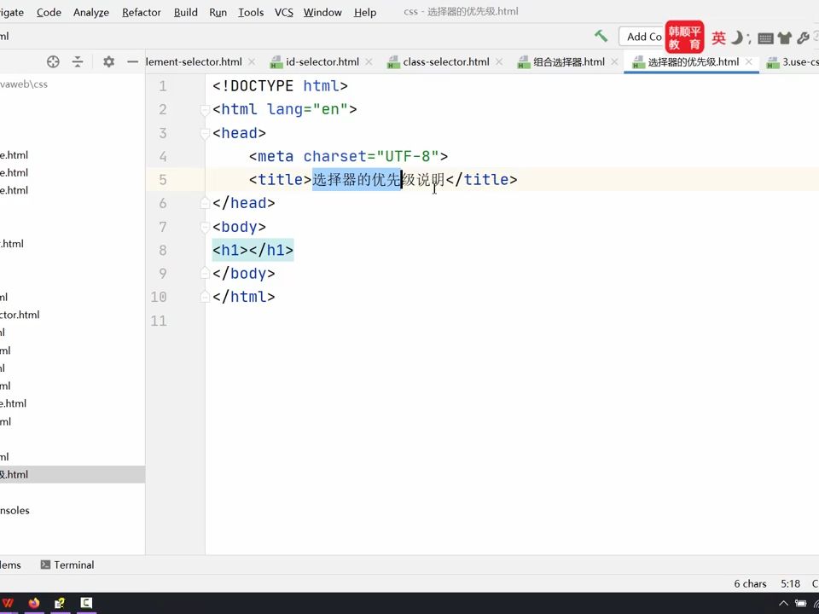Open the Build menu
Screen dimensions: 819x614
pyautogui.click(x=185, y=12)
